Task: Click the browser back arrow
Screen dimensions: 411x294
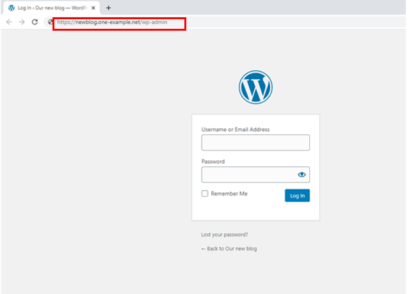Action: coord(9,22)
